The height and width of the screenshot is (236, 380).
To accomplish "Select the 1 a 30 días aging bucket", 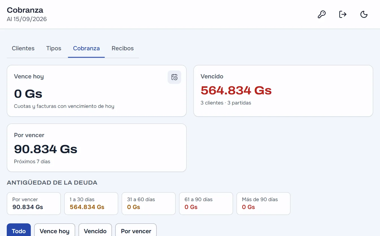I will point(91,203).
